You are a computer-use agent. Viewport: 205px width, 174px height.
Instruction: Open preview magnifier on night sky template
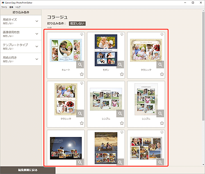(80, 162)
